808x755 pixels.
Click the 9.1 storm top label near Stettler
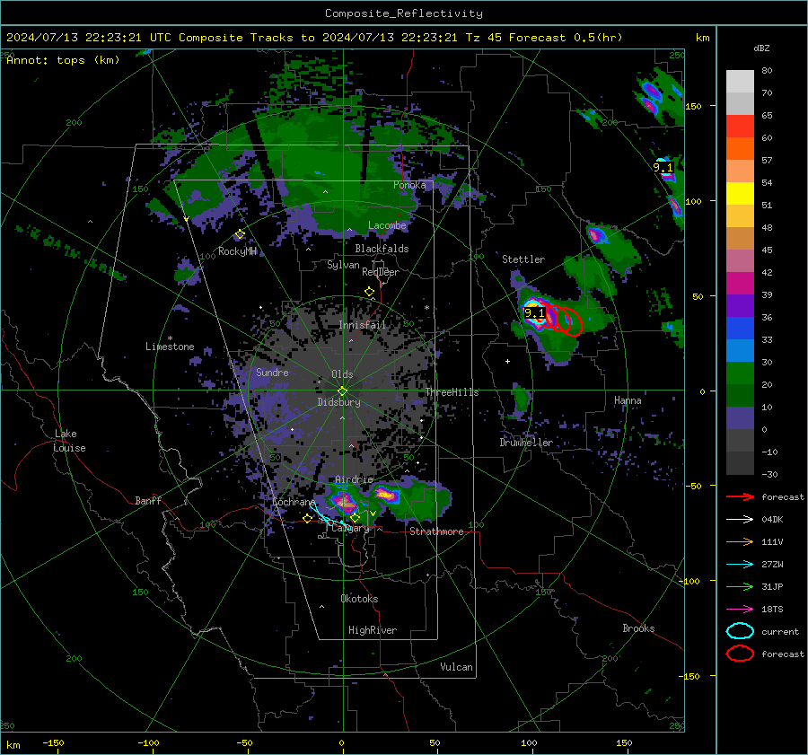pyautogui.click(x=534, y=312)
